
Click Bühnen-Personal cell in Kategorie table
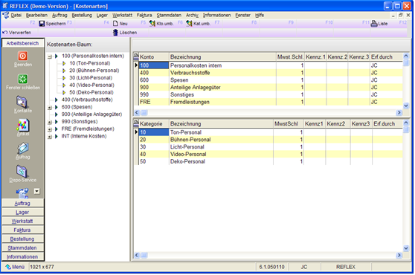click(x=221, y=140)
